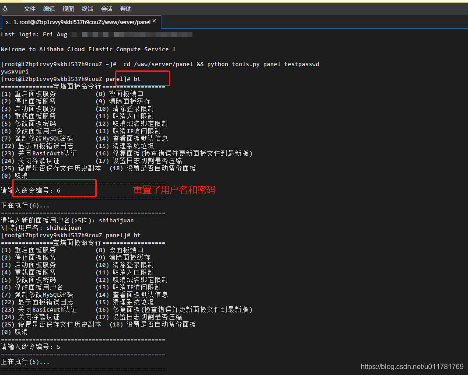
Task: Click the second (12) 取消域名绑定限制 entry
Action: point(132,280)
